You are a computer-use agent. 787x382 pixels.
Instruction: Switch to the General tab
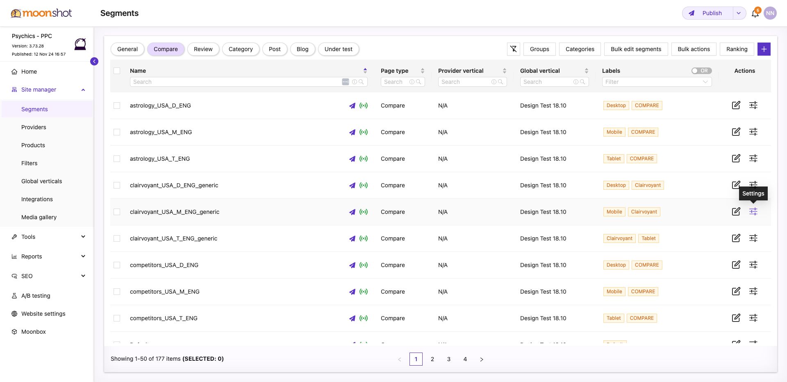click(127, 49)
